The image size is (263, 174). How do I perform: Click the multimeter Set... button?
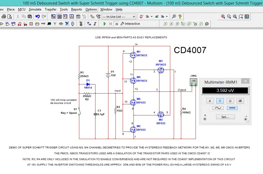click(x=225, y=117)
